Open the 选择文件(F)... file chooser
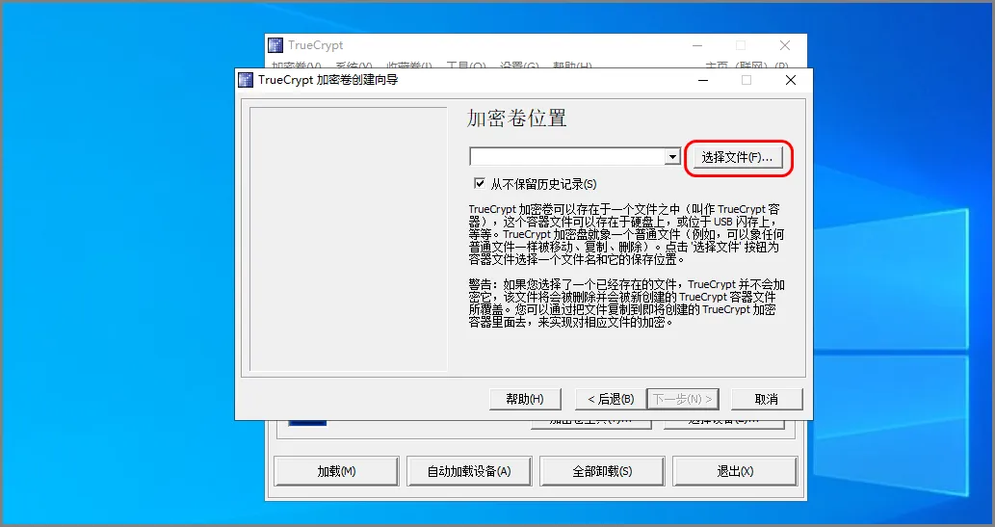This screenshot has height=527, width=995. coord(738,157)
